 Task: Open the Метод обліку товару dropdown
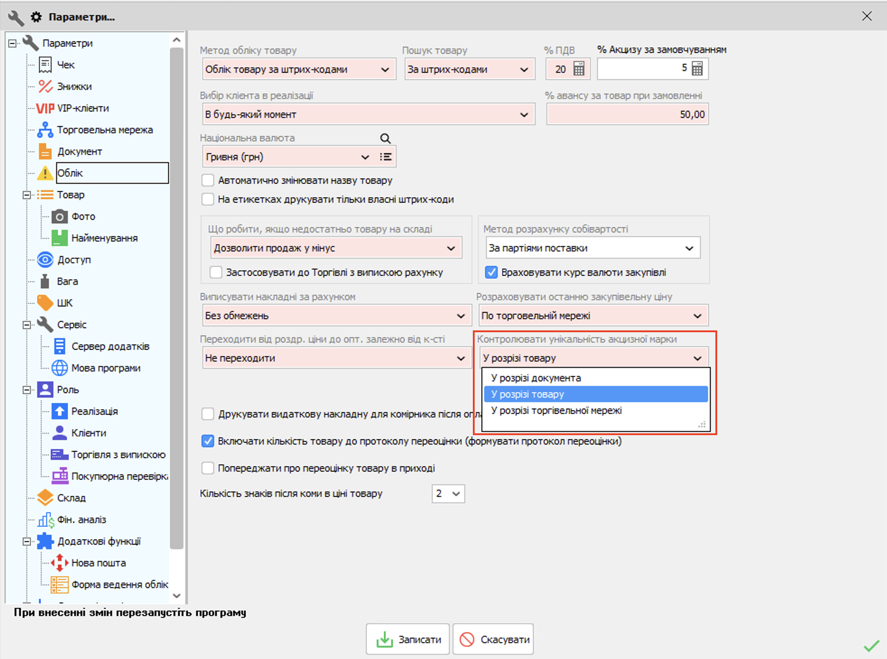385,70
